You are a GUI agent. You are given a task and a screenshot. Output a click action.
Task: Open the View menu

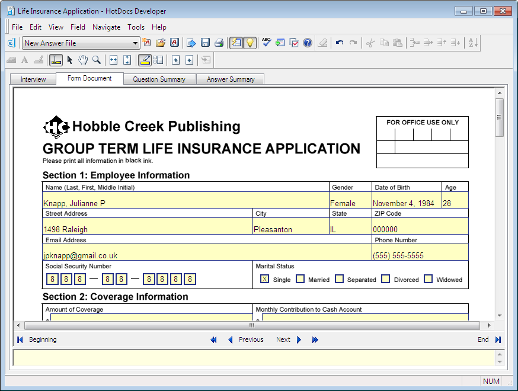(56, 27)
